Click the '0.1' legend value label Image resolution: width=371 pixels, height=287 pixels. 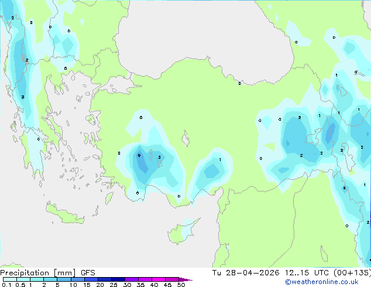pyautogui.click(x=6, y=285)
